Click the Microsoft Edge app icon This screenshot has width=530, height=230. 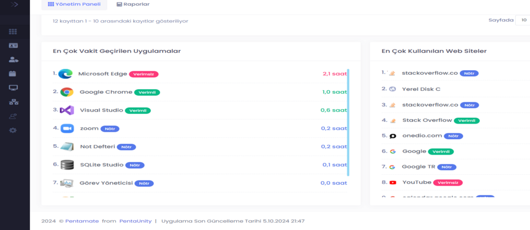pyautogui.click(x=66, y=74)
